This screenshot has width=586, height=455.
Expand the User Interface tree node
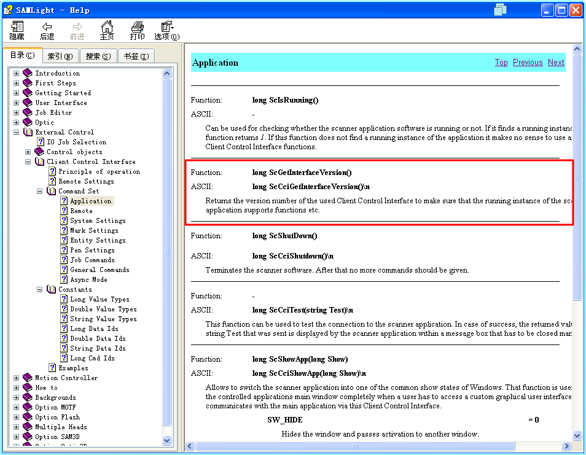tap(16, 103)
